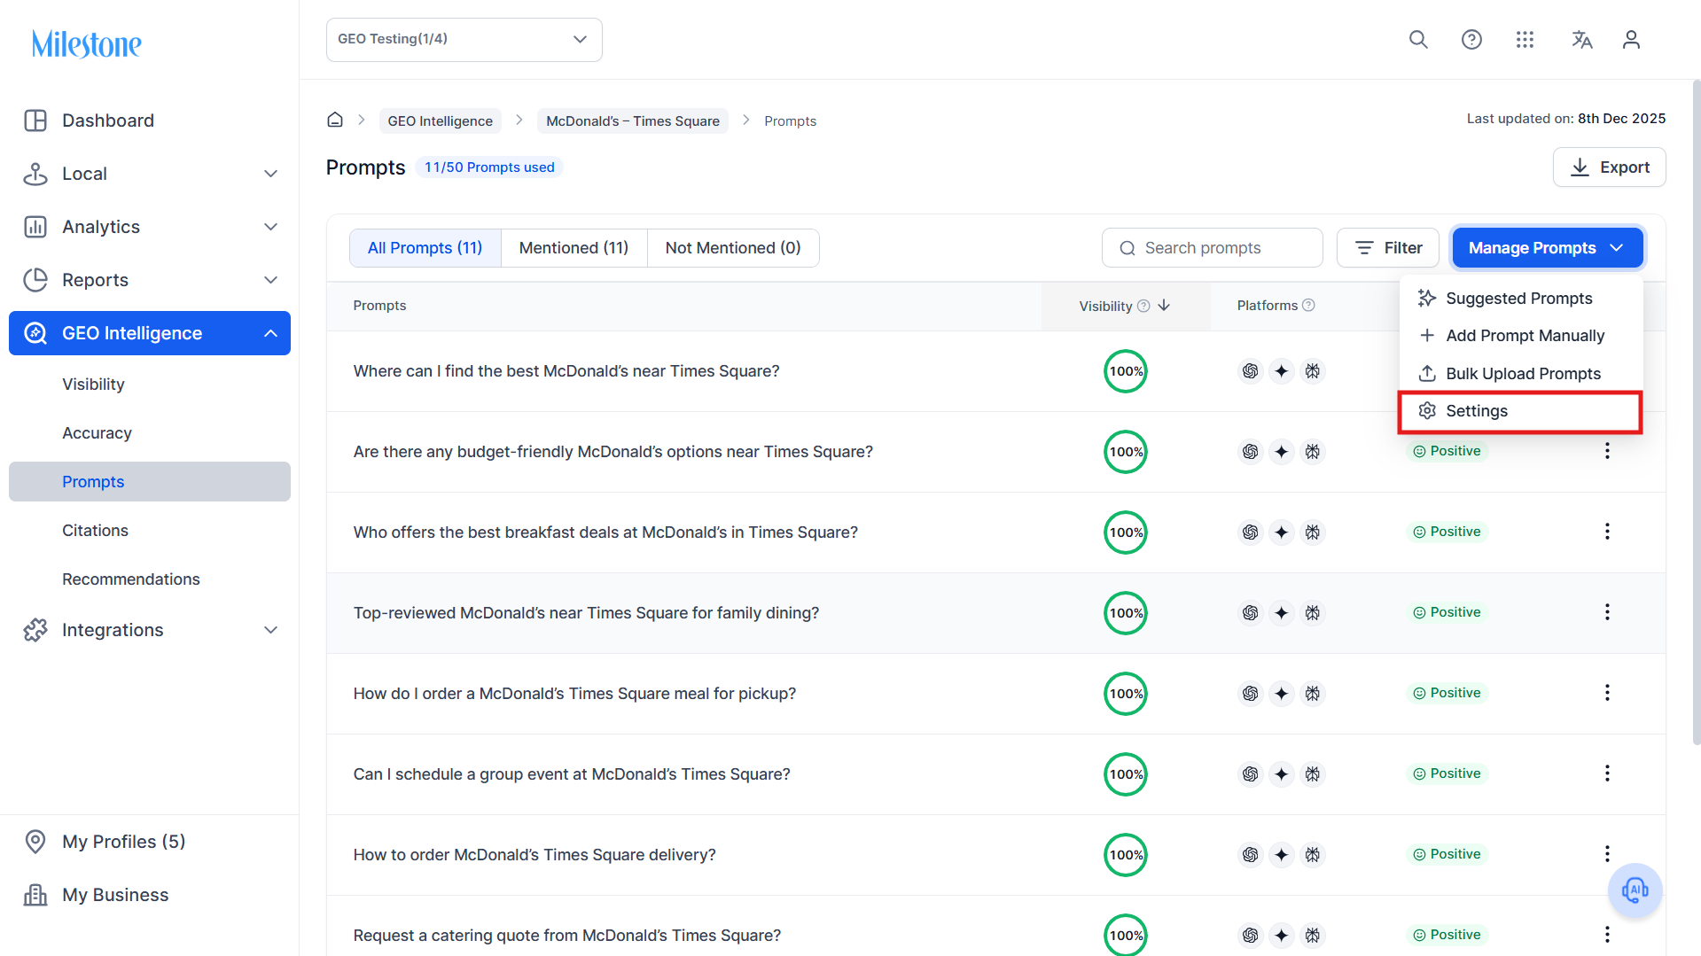Image resolution: width=1701 pixels, height=956 pixels.
Task: Switch to Not Mentioned tab
Action: (x=733, y=248)
